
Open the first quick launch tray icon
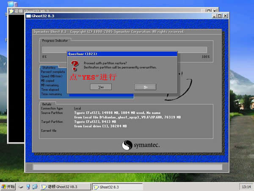click(21, 187)
